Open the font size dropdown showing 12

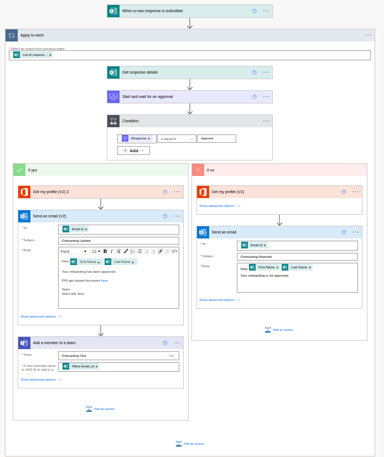(95, 251)
